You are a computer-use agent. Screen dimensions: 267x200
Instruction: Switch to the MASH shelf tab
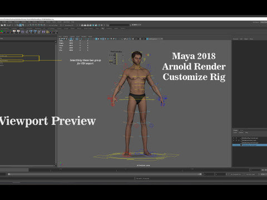(x=79, y=28)
